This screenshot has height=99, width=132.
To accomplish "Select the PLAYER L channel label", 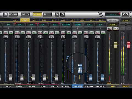I will [x=43, y=86].
